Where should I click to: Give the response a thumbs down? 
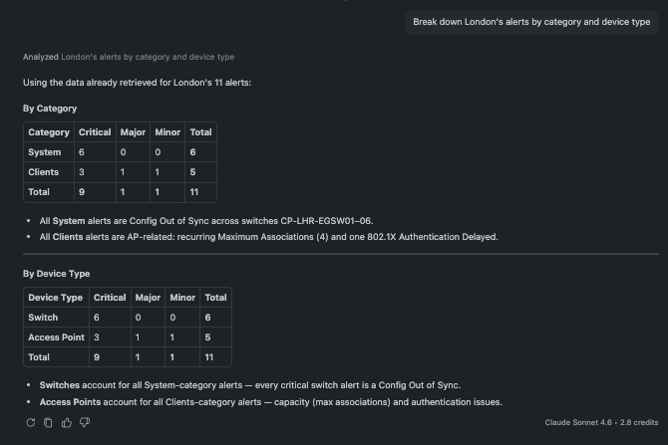tap(85, 422)
